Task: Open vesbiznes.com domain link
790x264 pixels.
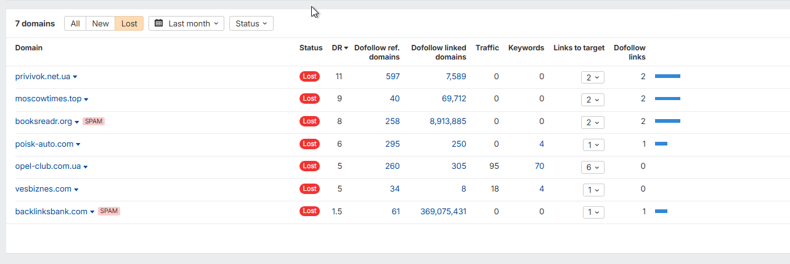Action: point(43,189)
